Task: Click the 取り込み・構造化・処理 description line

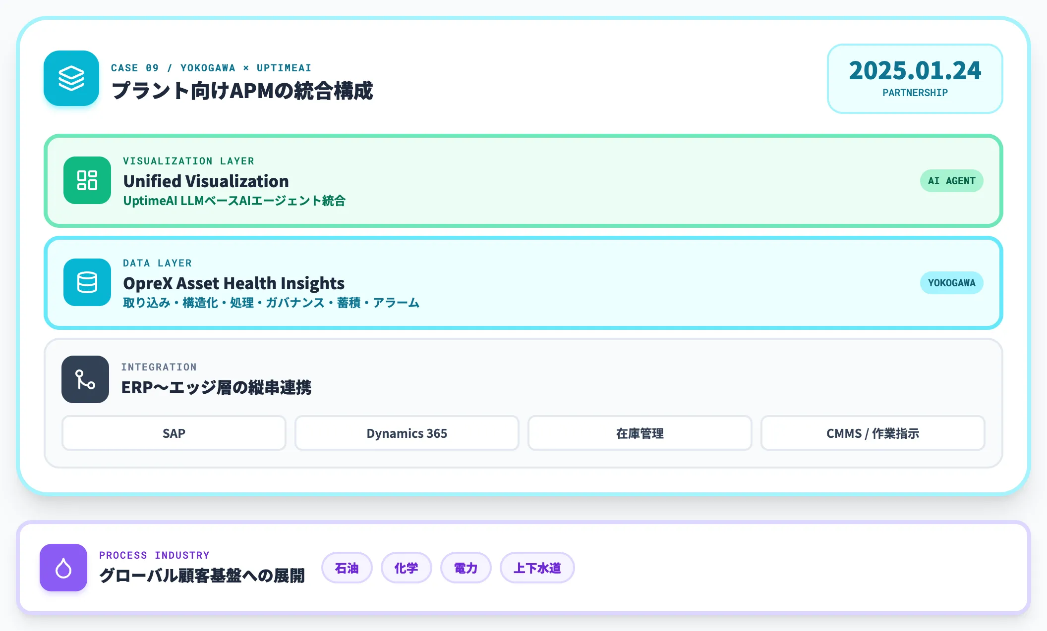Action: point(271,303)
